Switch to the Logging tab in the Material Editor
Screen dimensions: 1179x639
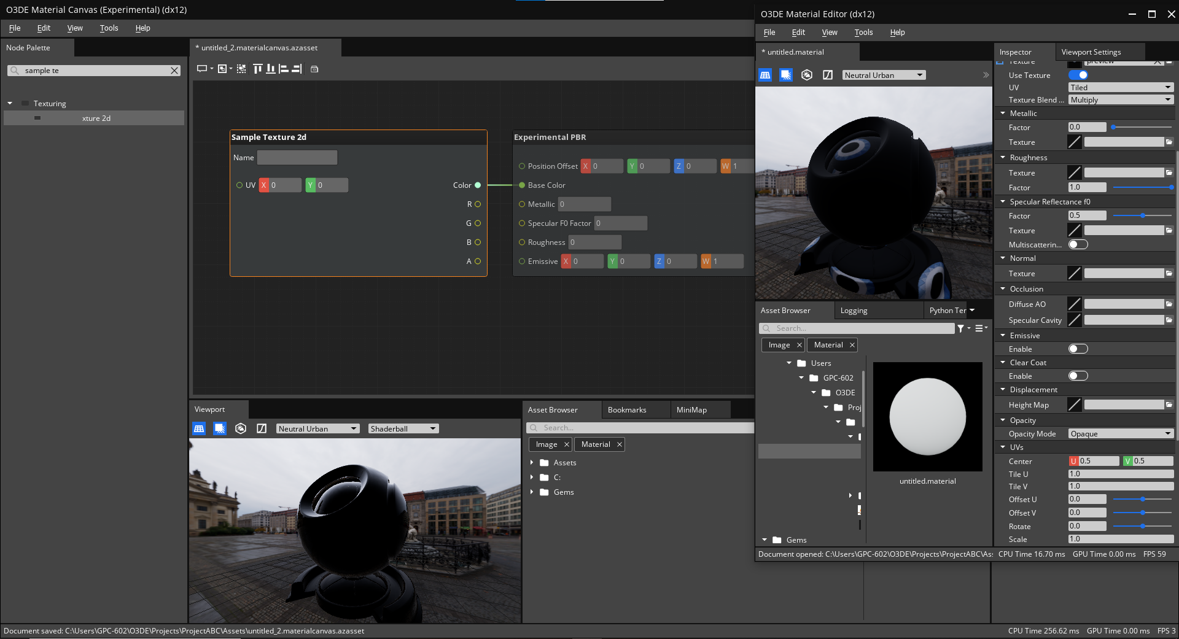pos(854,310)
